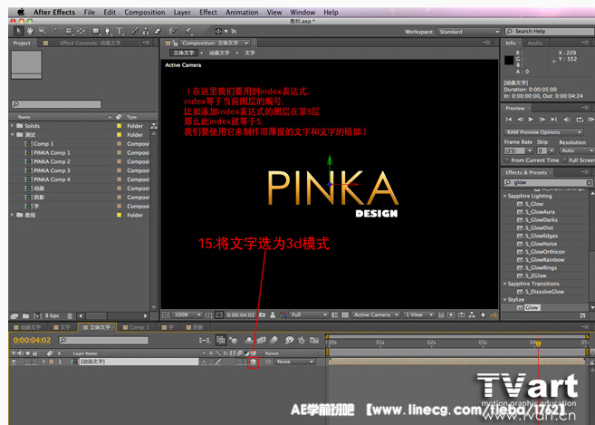
Task: Enable 3D layer switch for layer 1
Action: 253,362
